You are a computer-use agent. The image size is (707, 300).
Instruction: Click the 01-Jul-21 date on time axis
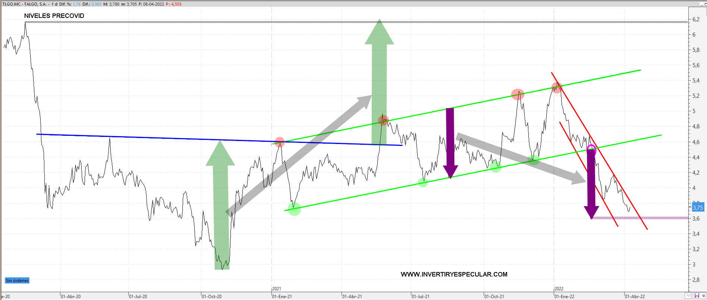[420, 297]
